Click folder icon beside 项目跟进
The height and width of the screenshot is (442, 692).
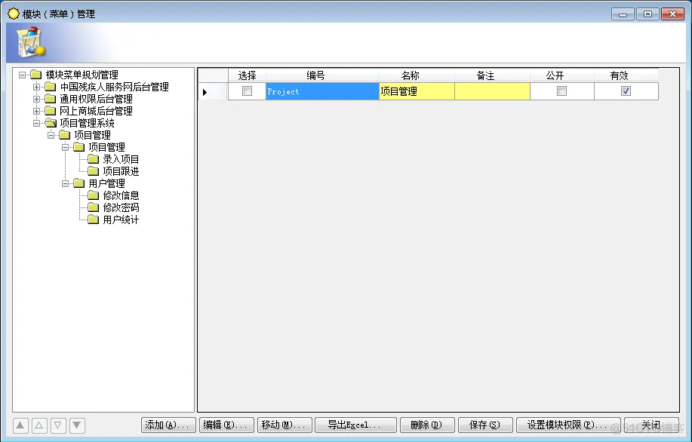coord(93,170)
